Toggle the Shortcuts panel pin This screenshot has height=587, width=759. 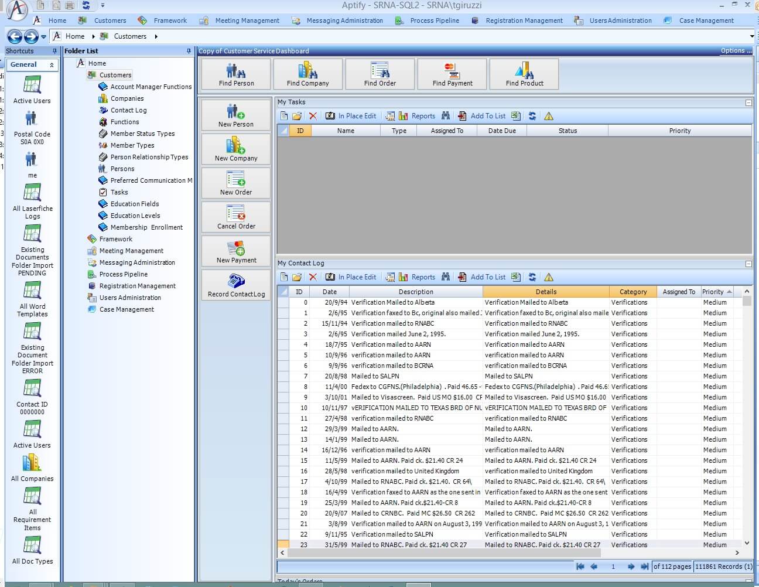coord(55,51)
